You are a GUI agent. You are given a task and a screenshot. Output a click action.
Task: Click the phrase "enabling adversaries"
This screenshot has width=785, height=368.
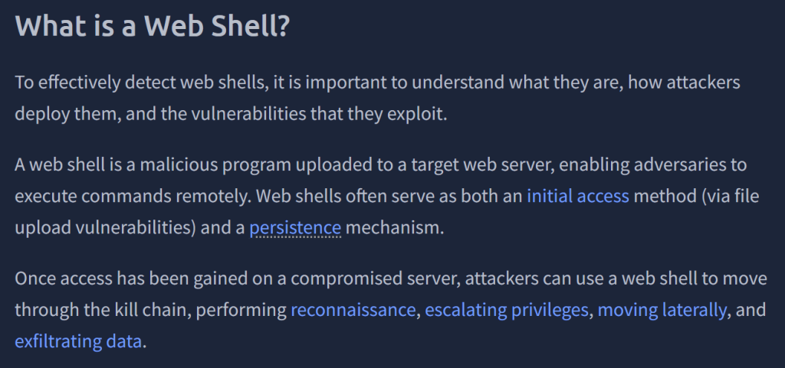(651, 165)
